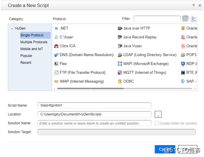Image resolution: width=204 pixels, height=157 pixels.
Task: Choose the ODBC protocol icon
Action: pyautogui.click(x=120, y=82)
